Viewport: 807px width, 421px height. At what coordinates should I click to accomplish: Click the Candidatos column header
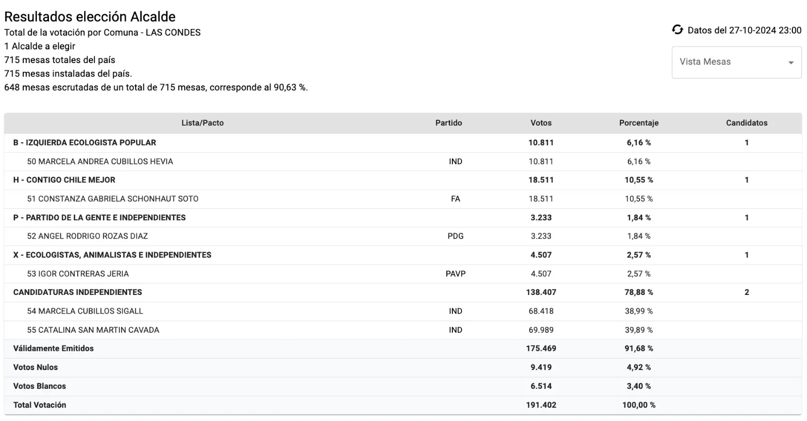click(x=746, y=123)
